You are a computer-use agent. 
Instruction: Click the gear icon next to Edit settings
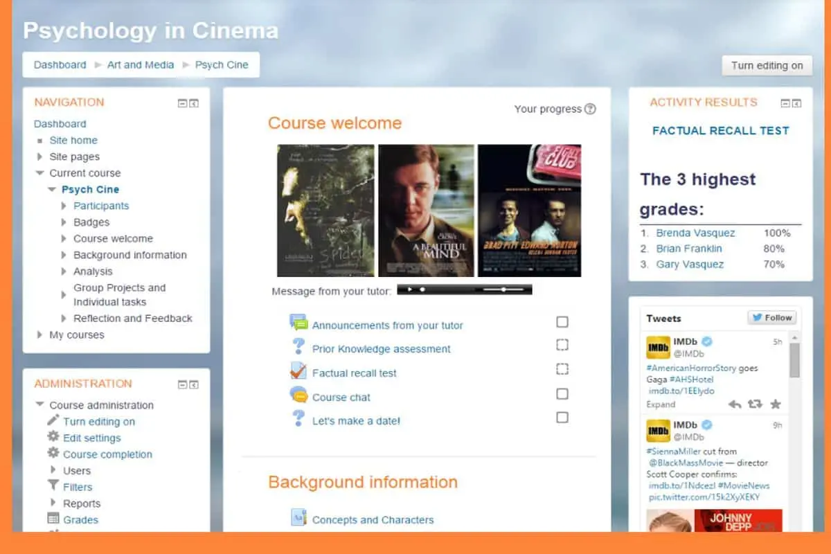point(53,437)
